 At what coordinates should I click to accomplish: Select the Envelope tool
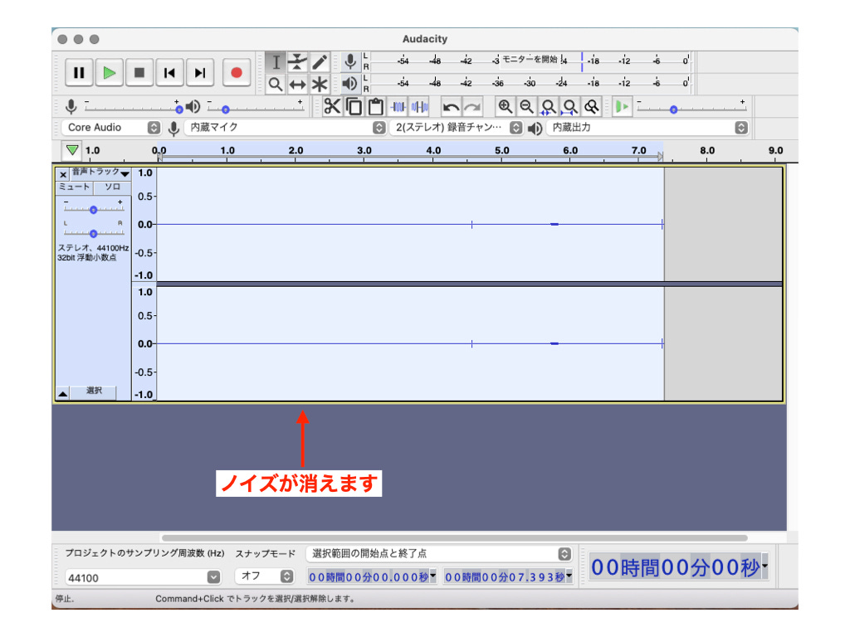click(298, 61)
